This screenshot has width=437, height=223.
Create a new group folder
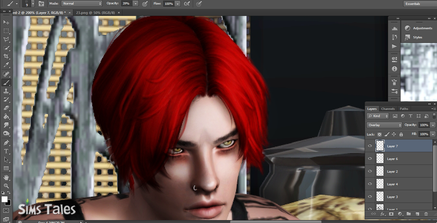[x=408, y=214]
